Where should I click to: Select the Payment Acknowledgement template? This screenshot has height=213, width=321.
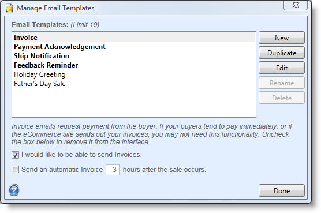point(134,46)
